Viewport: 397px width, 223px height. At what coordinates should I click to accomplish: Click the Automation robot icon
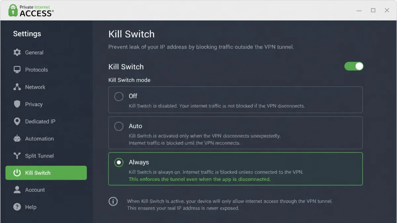click(17, 138)
